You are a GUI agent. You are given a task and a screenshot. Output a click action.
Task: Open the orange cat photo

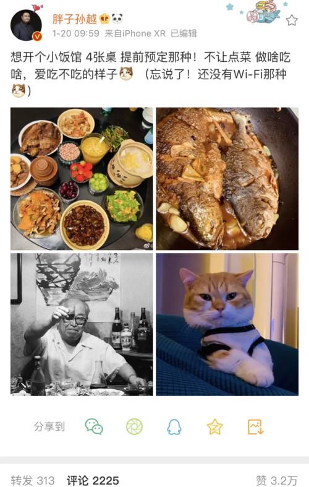pyautogui.click(x=227, y=324)
